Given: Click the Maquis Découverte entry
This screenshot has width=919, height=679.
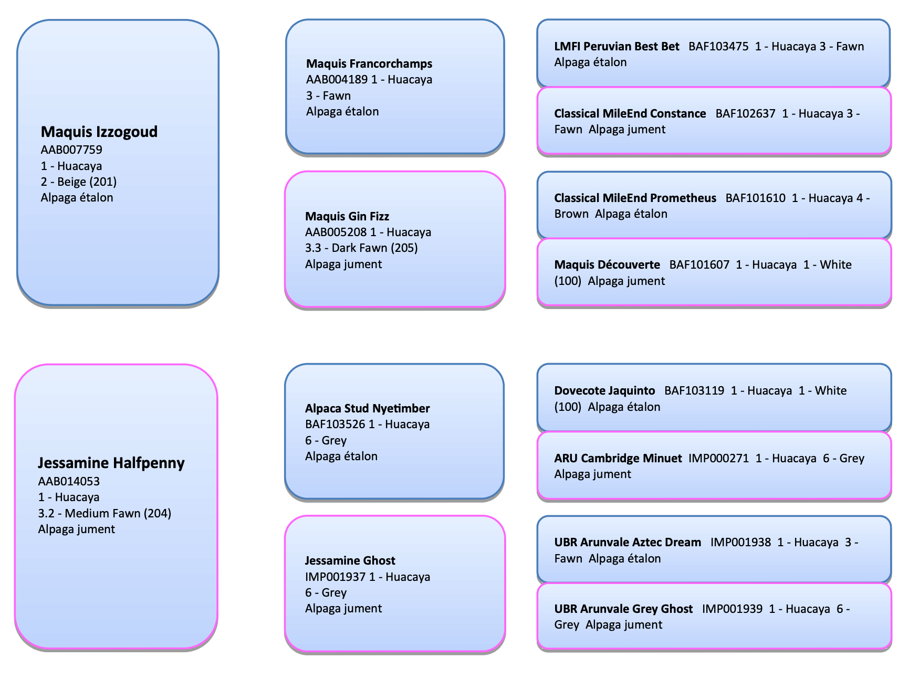Looking at the screenshot, I should tap(713, 272).
